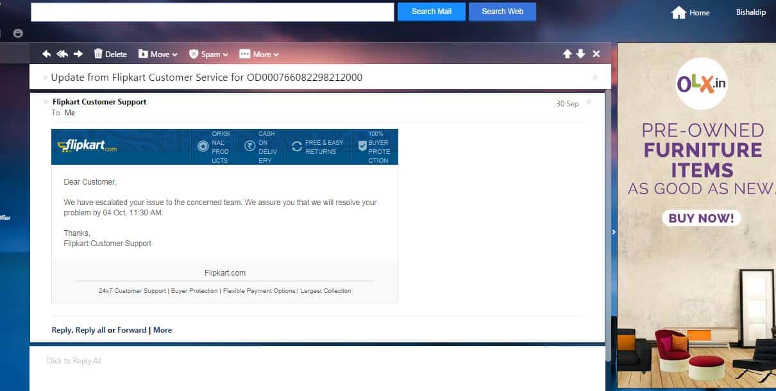Viewport: 776px width, 391px height.
Task: Collapse the ad panel using side arrow
Action: (x=613, y=232)
